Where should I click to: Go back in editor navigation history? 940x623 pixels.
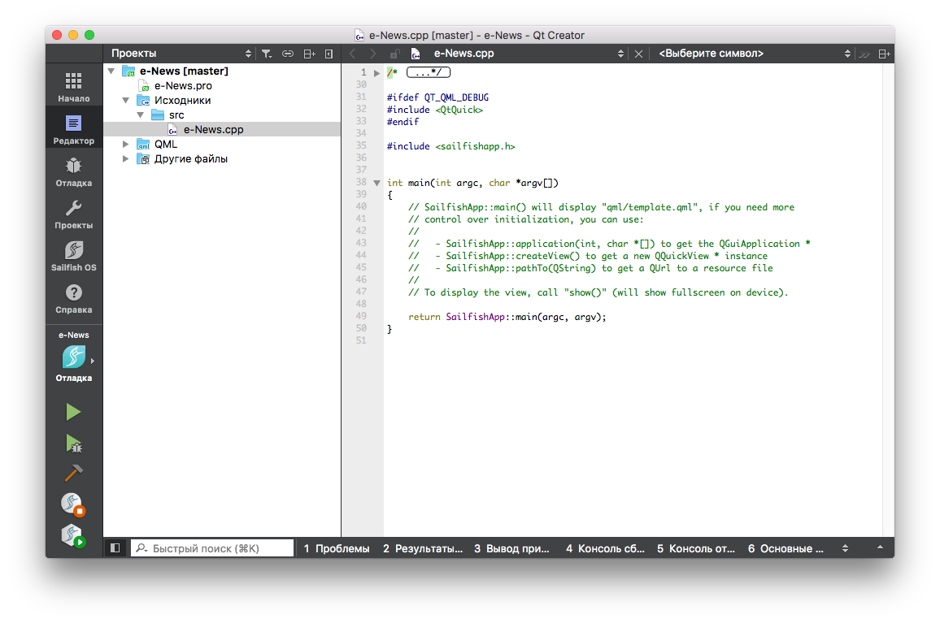(353, 54)
